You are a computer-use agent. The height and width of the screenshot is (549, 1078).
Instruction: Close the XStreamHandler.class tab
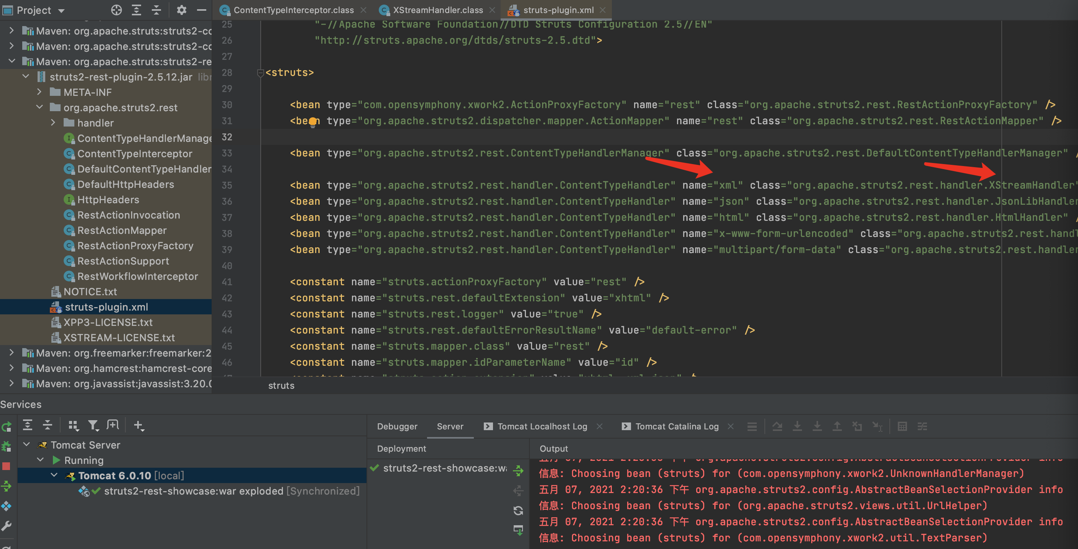493,10
